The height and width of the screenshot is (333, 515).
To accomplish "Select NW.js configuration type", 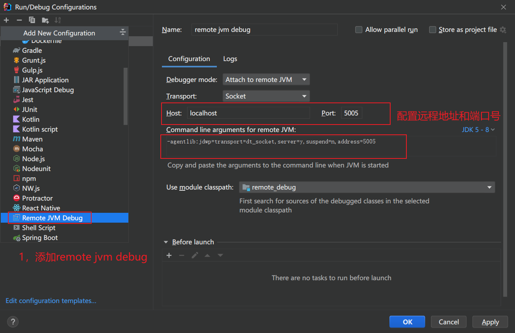I will click(64, 188).
